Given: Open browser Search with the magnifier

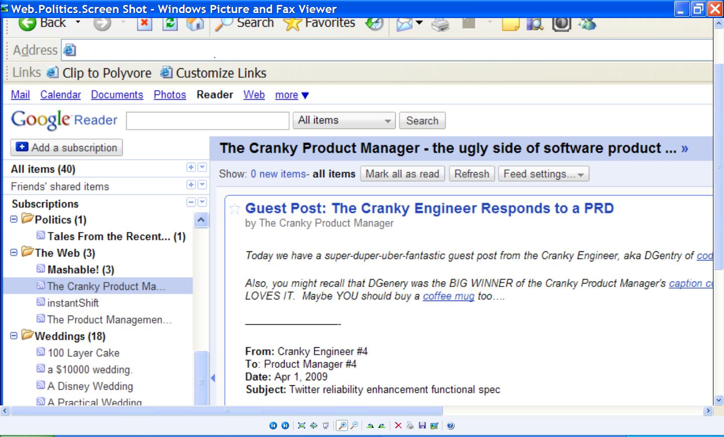Looking at the screenshot, I should [x=245, y=23].
